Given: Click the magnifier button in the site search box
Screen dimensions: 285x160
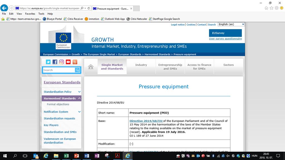Looking at the screenshot, I should point(77,70).
